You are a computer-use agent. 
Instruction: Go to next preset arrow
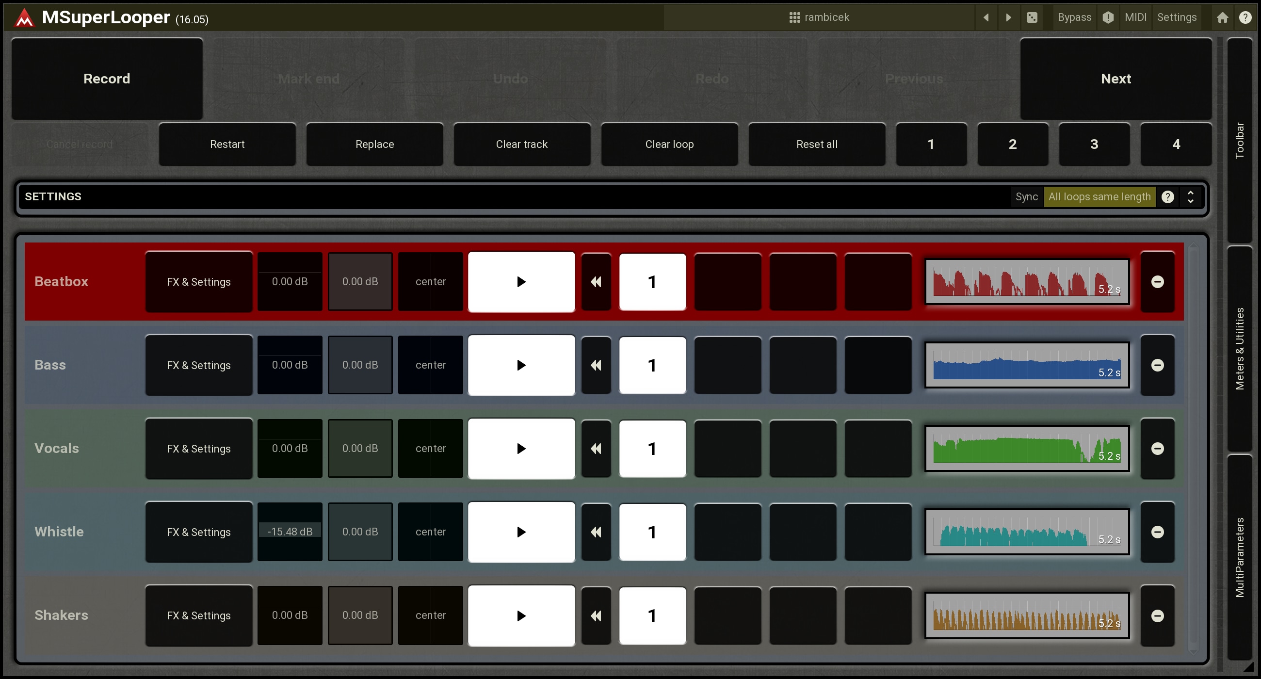click(x=1008, y=17)
